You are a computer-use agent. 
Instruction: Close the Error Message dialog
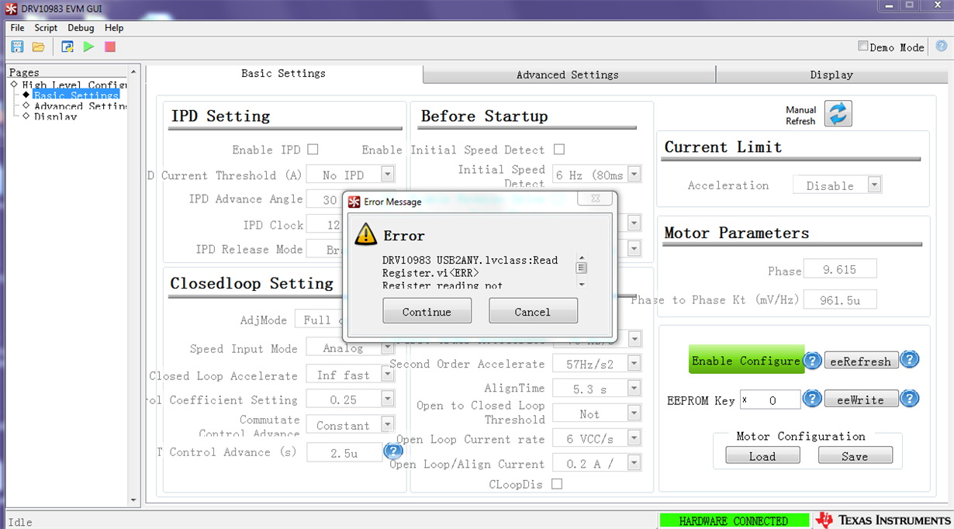(x=596, y=198)
